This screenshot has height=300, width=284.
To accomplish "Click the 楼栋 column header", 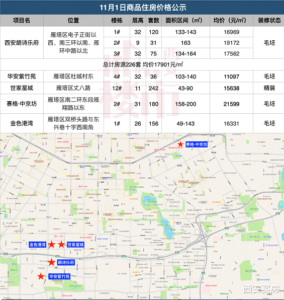I will click(x=117, y=20).
